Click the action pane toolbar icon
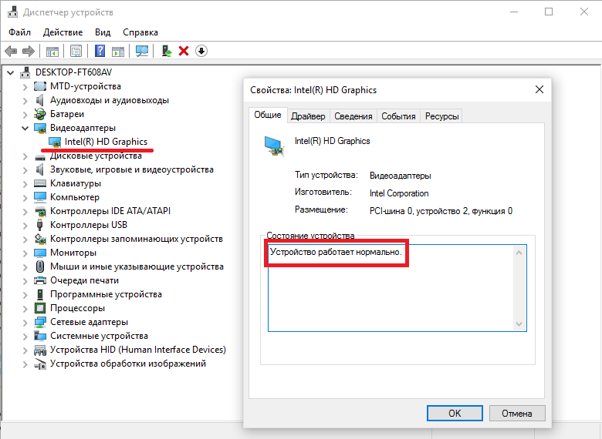 pyautogui.click(x=118, y=51)
